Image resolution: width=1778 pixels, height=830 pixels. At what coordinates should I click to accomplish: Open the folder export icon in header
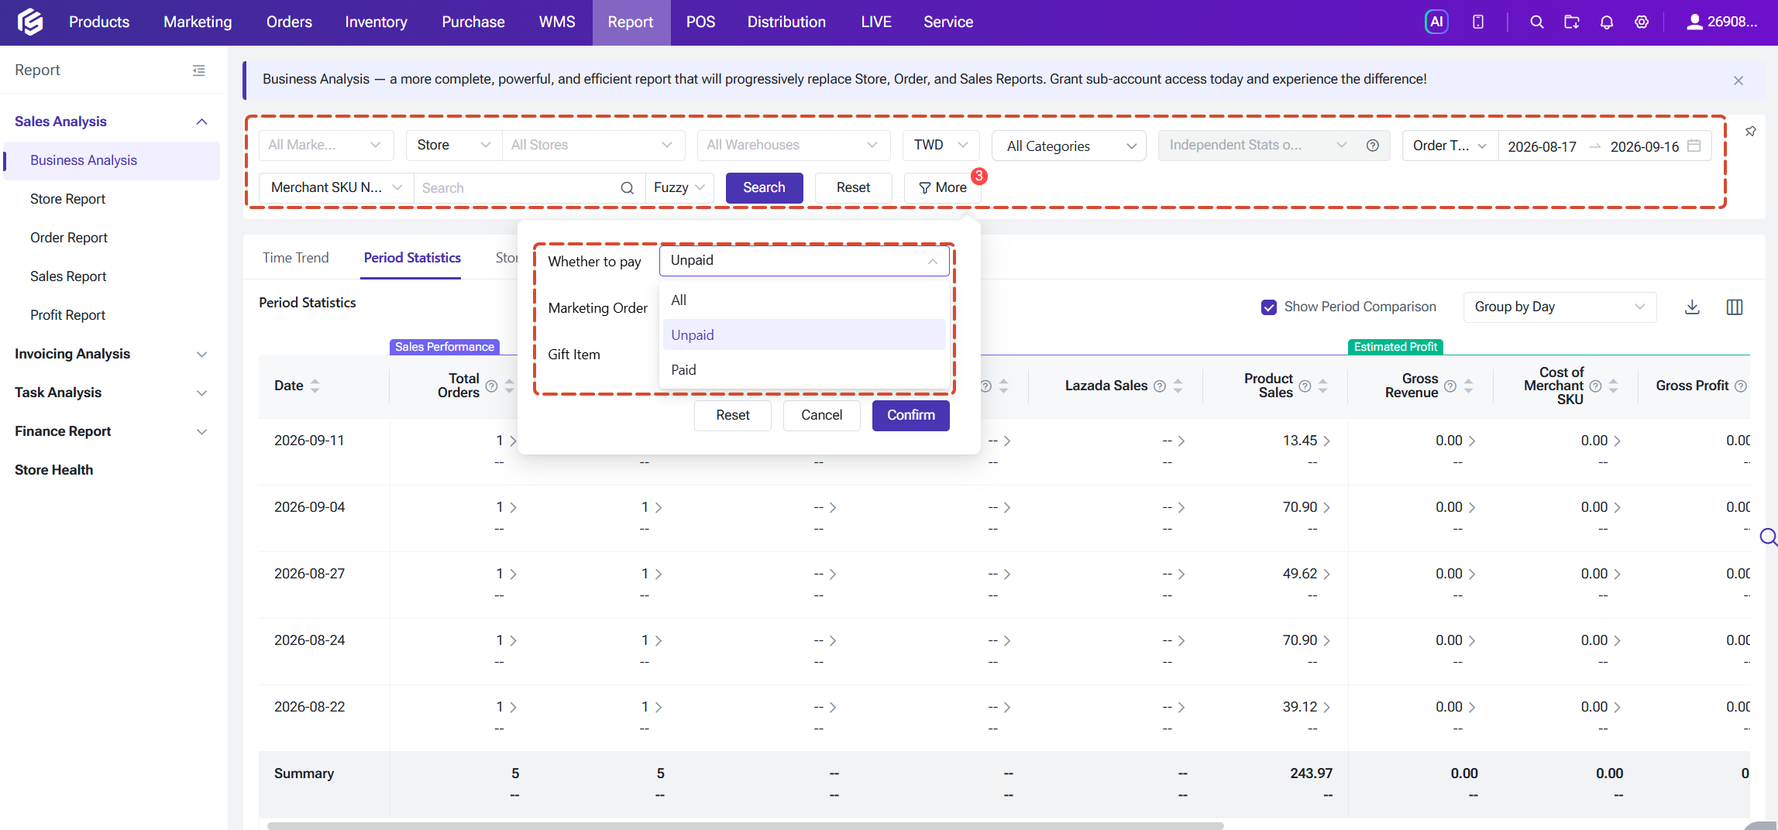(1572, 22)
